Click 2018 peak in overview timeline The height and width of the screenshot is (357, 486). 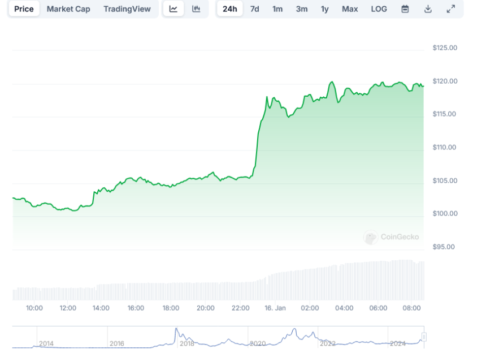pyautogui.click(x=176, y=330)
